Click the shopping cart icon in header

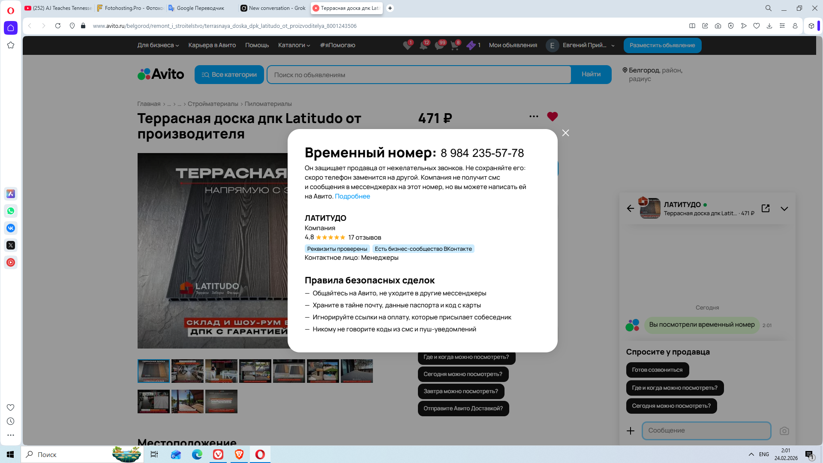pos(454,45)
